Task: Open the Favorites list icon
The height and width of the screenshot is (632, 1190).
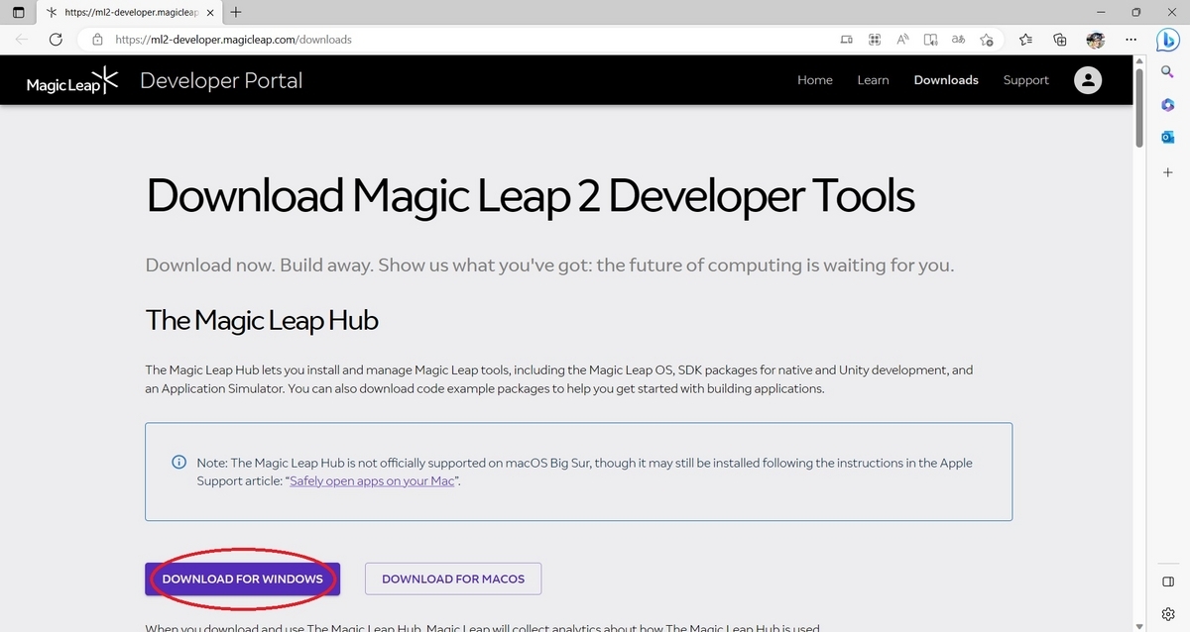Action: (x=1025, y=40)
